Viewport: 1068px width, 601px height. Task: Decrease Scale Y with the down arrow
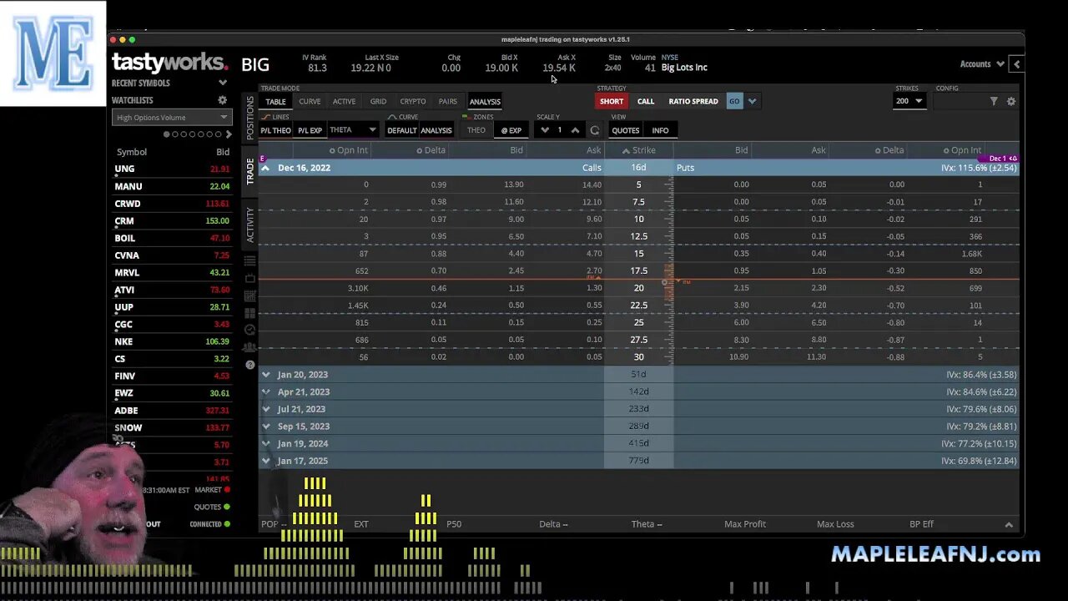(x=545, y=130)
